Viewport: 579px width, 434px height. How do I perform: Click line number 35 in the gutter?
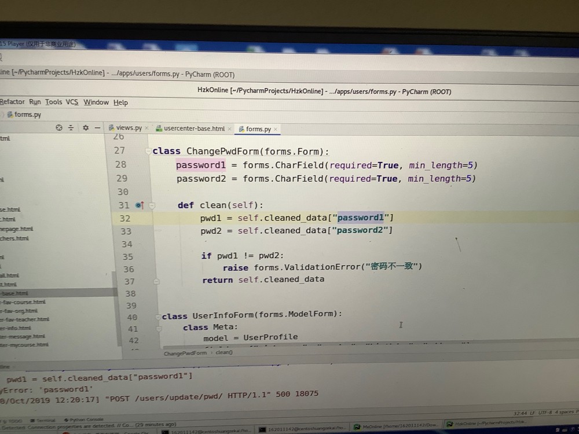(x=128, y=257)
